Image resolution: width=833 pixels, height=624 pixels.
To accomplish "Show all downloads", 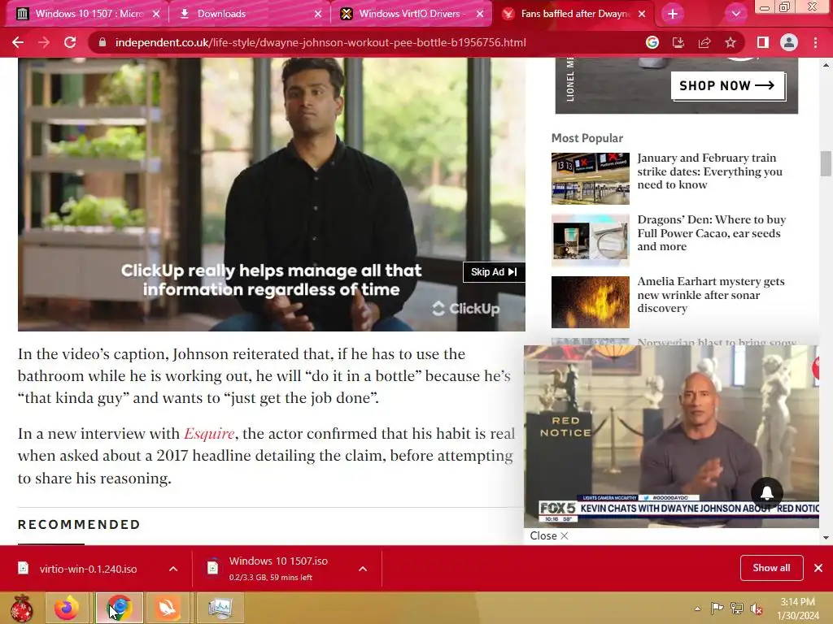I will click(x=771, y=568).
